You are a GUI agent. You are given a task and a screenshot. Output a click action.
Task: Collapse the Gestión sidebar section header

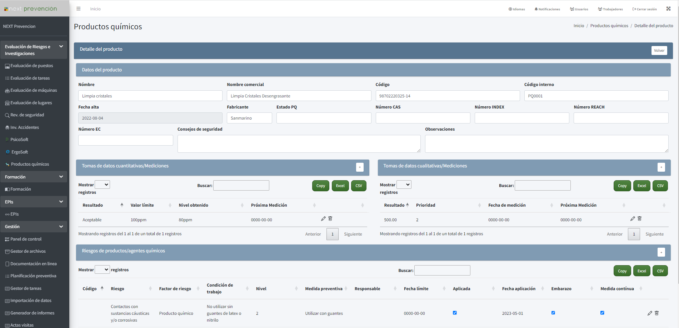(34, 227)
